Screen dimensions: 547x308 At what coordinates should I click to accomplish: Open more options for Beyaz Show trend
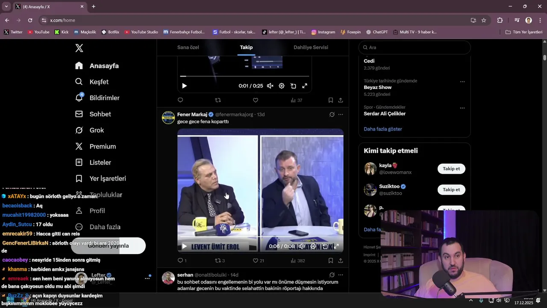(x=462, y=81)
